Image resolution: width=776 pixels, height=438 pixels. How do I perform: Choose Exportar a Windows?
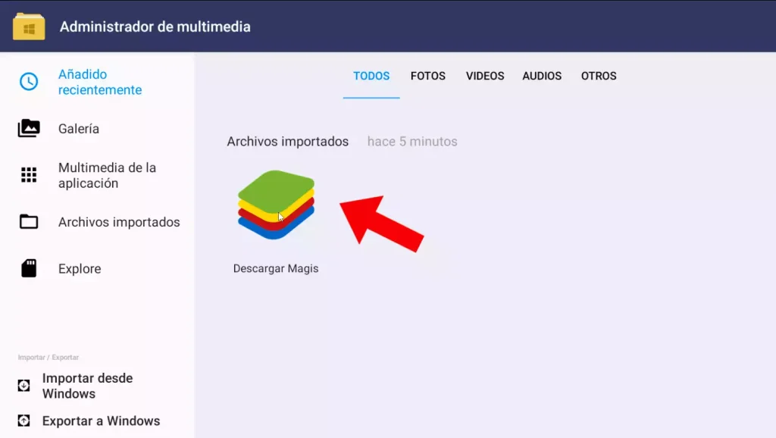point(101,421)
